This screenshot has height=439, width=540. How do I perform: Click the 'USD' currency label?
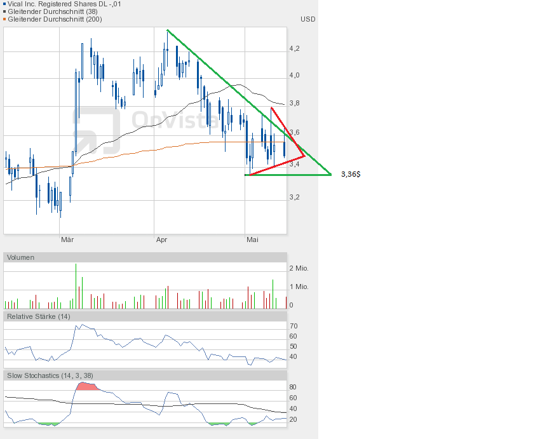click(x=308, y=19)
